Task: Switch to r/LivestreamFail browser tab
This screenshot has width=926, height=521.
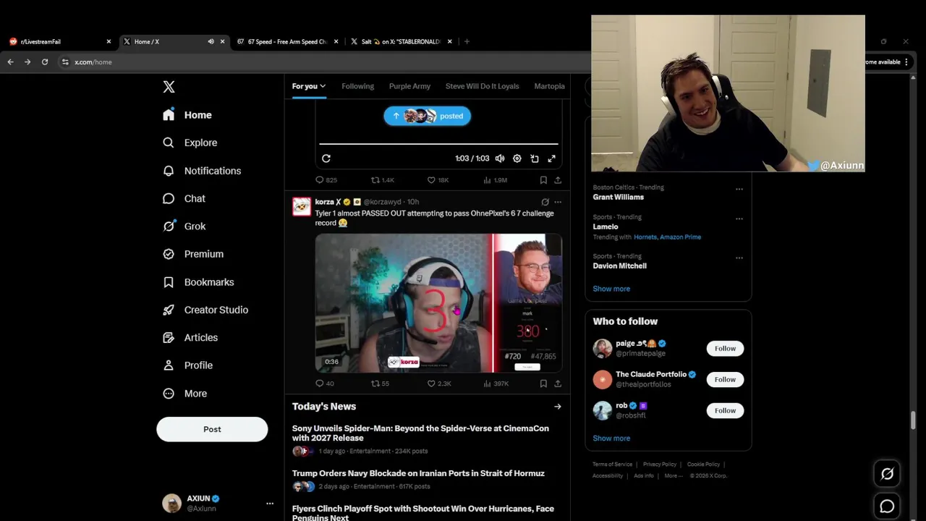Action: click(61, 42)
